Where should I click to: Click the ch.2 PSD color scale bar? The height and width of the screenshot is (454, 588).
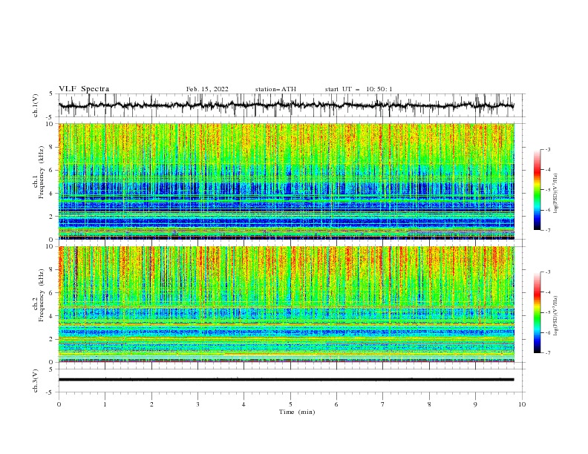click(537, 312)
